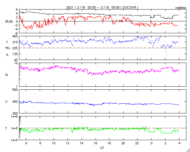Image resolution: width=190 pixels, height=152 pixels.
Task: Click the "1" value on the N axis
Action: tap(17, 87)
